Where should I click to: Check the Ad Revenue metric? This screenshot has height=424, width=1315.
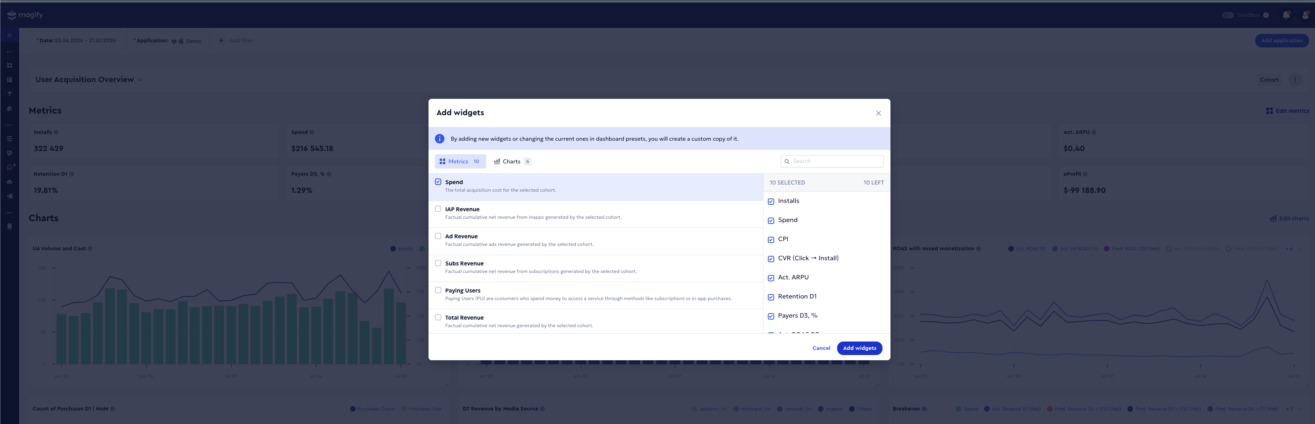438,236
